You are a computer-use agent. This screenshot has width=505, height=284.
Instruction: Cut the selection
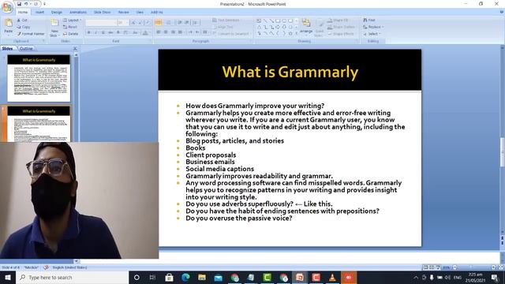coord(22,21)
